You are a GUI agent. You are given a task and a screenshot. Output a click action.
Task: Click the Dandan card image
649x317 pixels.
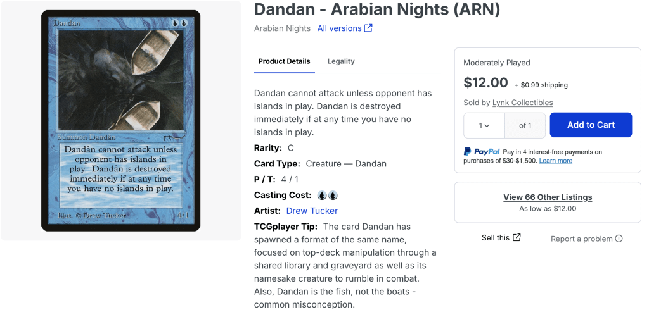[120, 120]
